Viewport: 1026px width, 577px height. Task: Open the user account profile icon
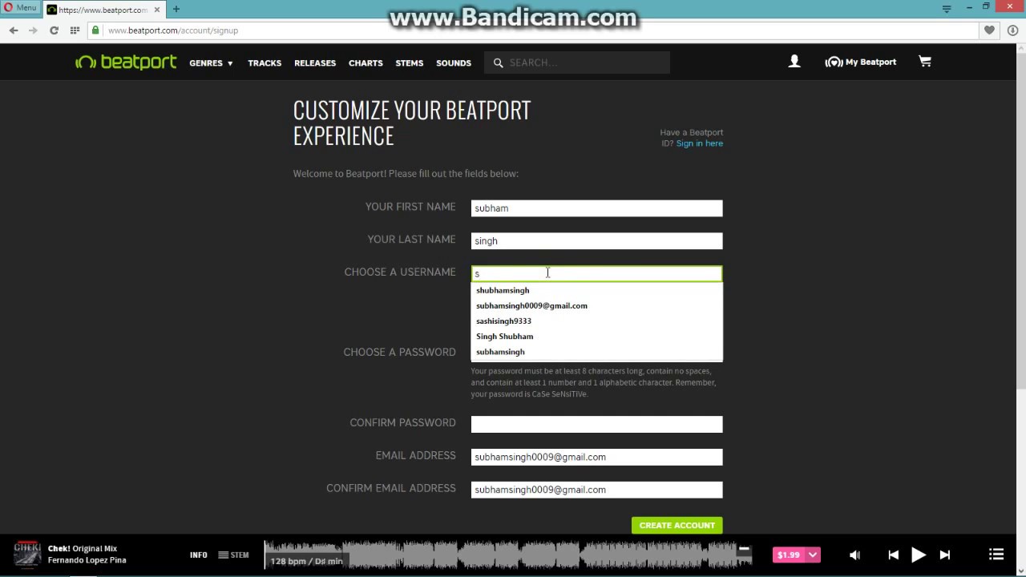[794, 62]
